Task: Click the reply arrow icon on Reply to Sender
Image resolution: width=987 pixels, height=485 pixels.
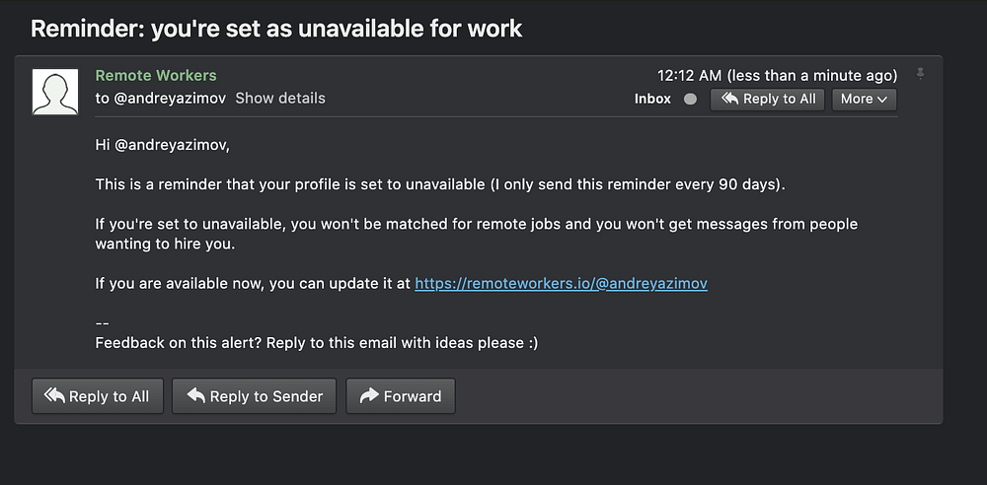Action: (195, 396)
